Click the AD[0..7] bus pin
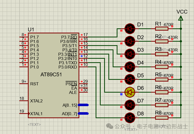This screenshot has width=194, height=134. tap(83, 113)
